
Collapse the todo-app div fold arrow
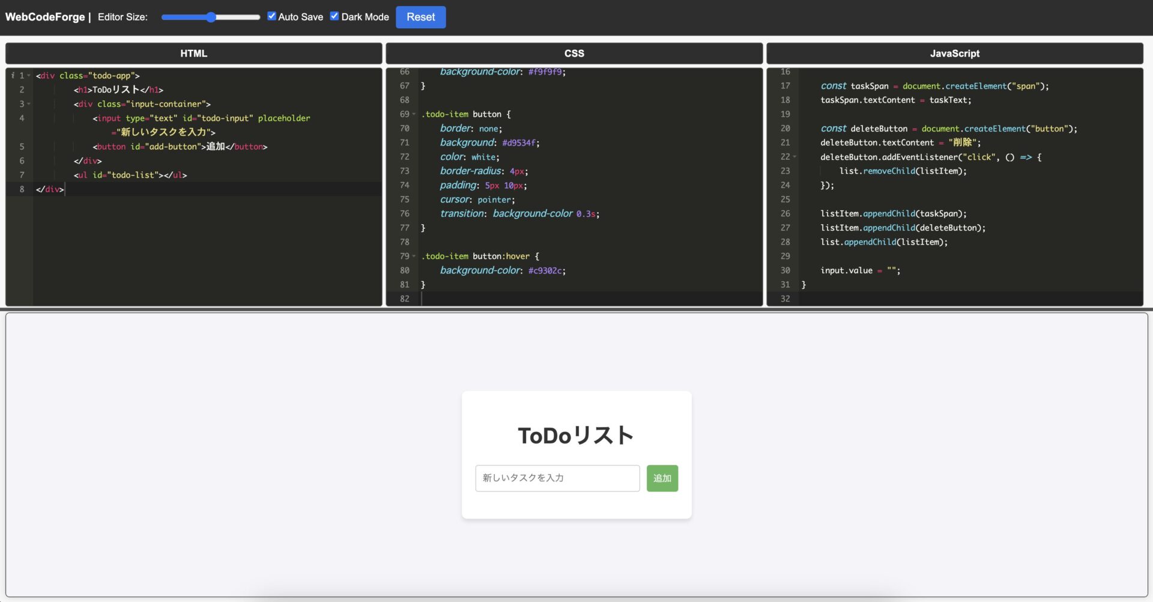point(28,75)
